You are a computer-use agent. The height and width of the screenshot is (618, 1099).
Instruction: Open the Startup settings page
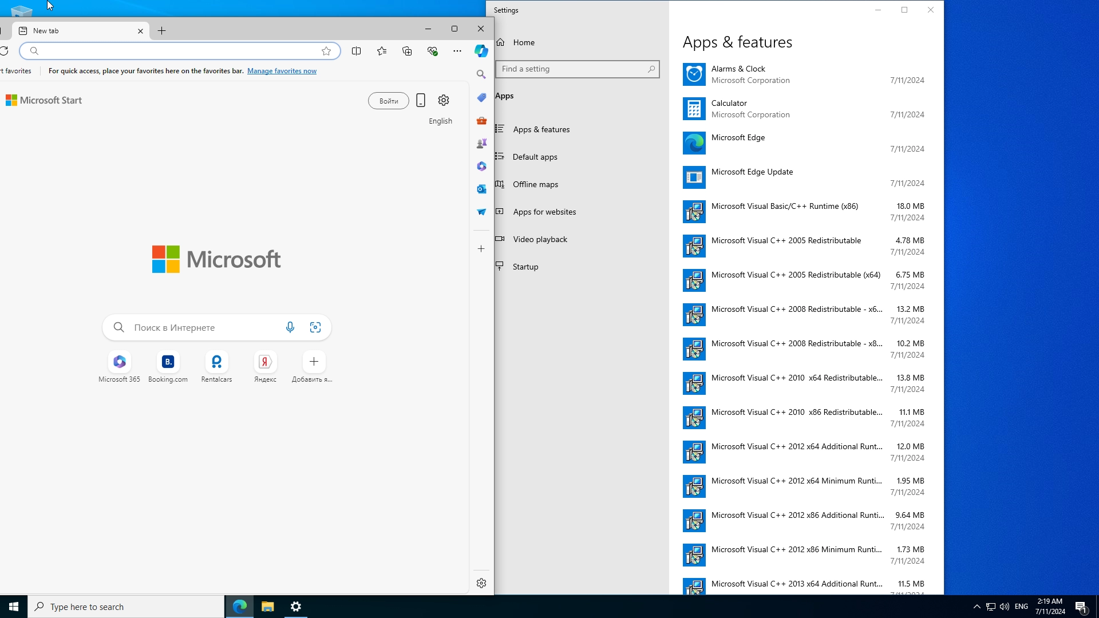point(525,267)
